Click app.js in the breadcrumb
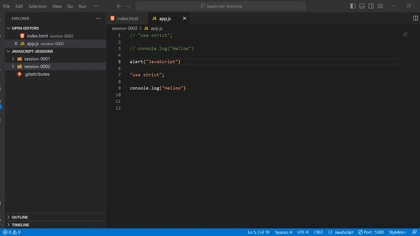The width and height of the screenshot is (420, 236). click(156, 28)
